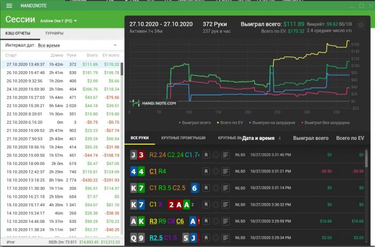Sort sessions by Старт column header
This screenshot has height=247, width=375.
[11, 55]
